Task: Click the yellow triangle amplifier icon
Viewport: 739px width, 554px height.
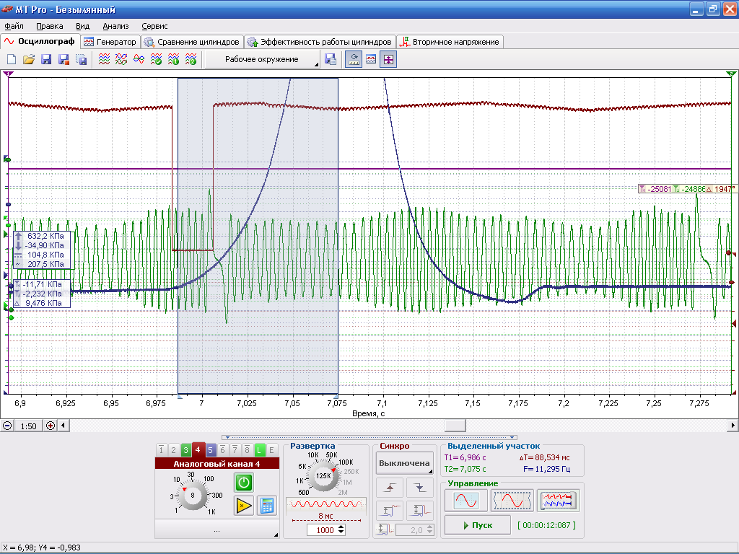Action: tap(244, 506)
